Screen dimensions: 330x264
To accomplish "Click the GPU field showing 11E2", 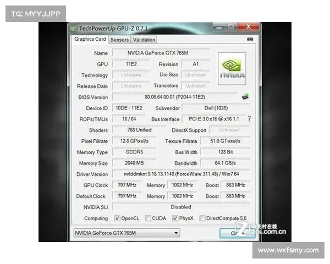I will coord(131,64).
